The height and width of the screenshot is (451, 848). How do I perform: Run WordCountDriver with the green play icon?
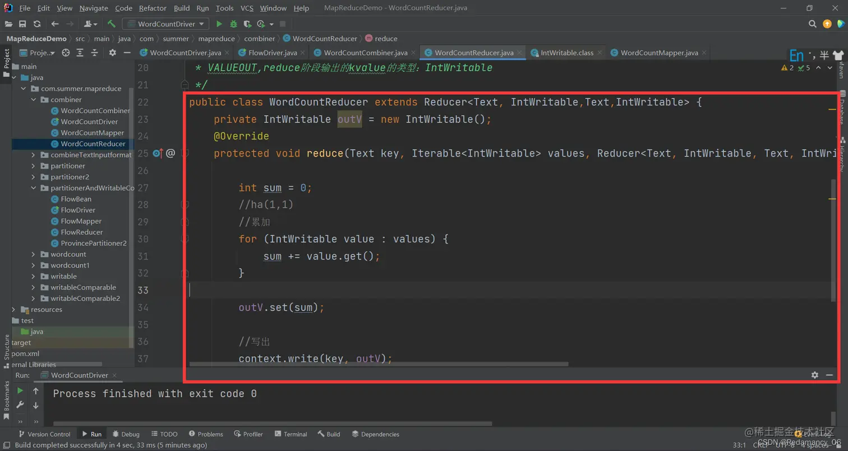[x=219, y=24]
